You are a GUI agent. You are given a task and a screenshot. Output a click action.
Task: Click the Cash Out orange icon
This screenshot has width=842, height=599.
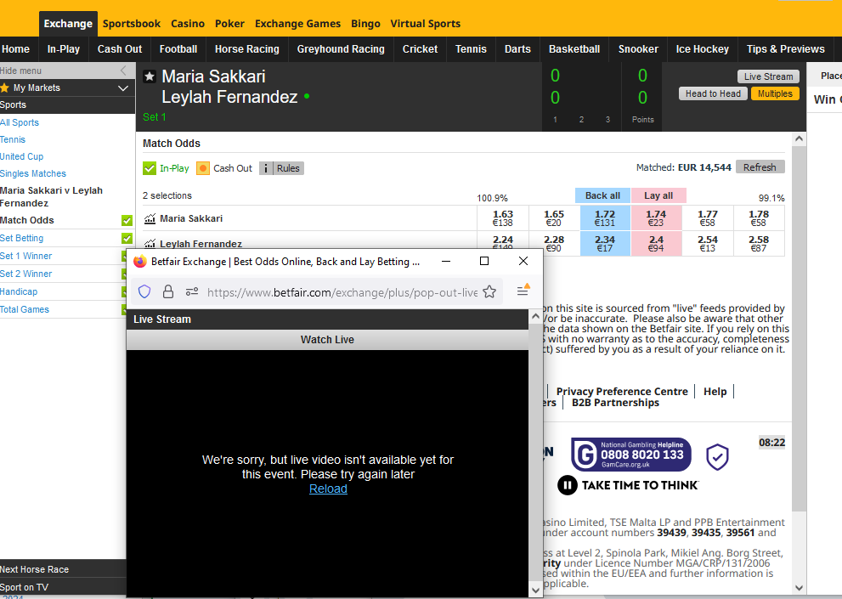(203, 168)
